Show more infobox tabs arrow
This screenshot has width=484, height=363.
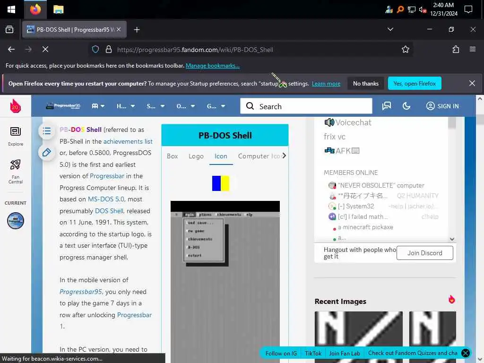(x=284, y=156)
